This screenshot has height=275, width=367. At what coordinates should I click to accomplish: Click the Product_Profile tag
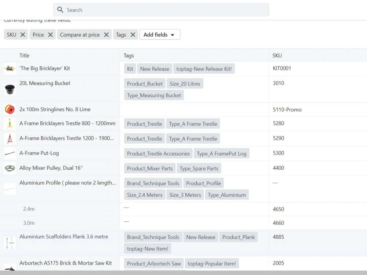tap(204, 183)
